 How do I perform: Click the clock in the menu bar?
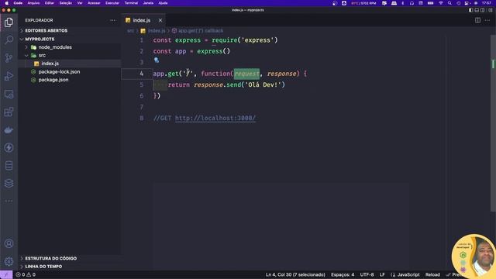coord(487,3)
